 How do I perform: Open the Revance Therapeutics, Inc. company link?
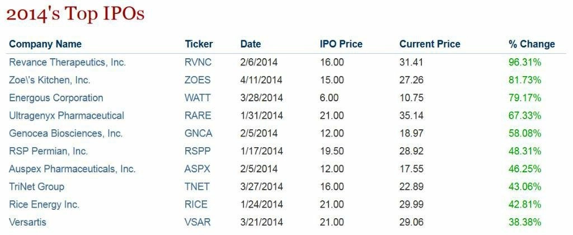tap(67, 63)
